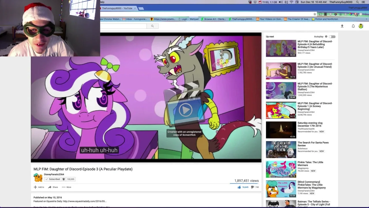This screenshot has height=208, width=369.
Task: Click the Published on May 10, 2016 text
Action: pos(48,198)
